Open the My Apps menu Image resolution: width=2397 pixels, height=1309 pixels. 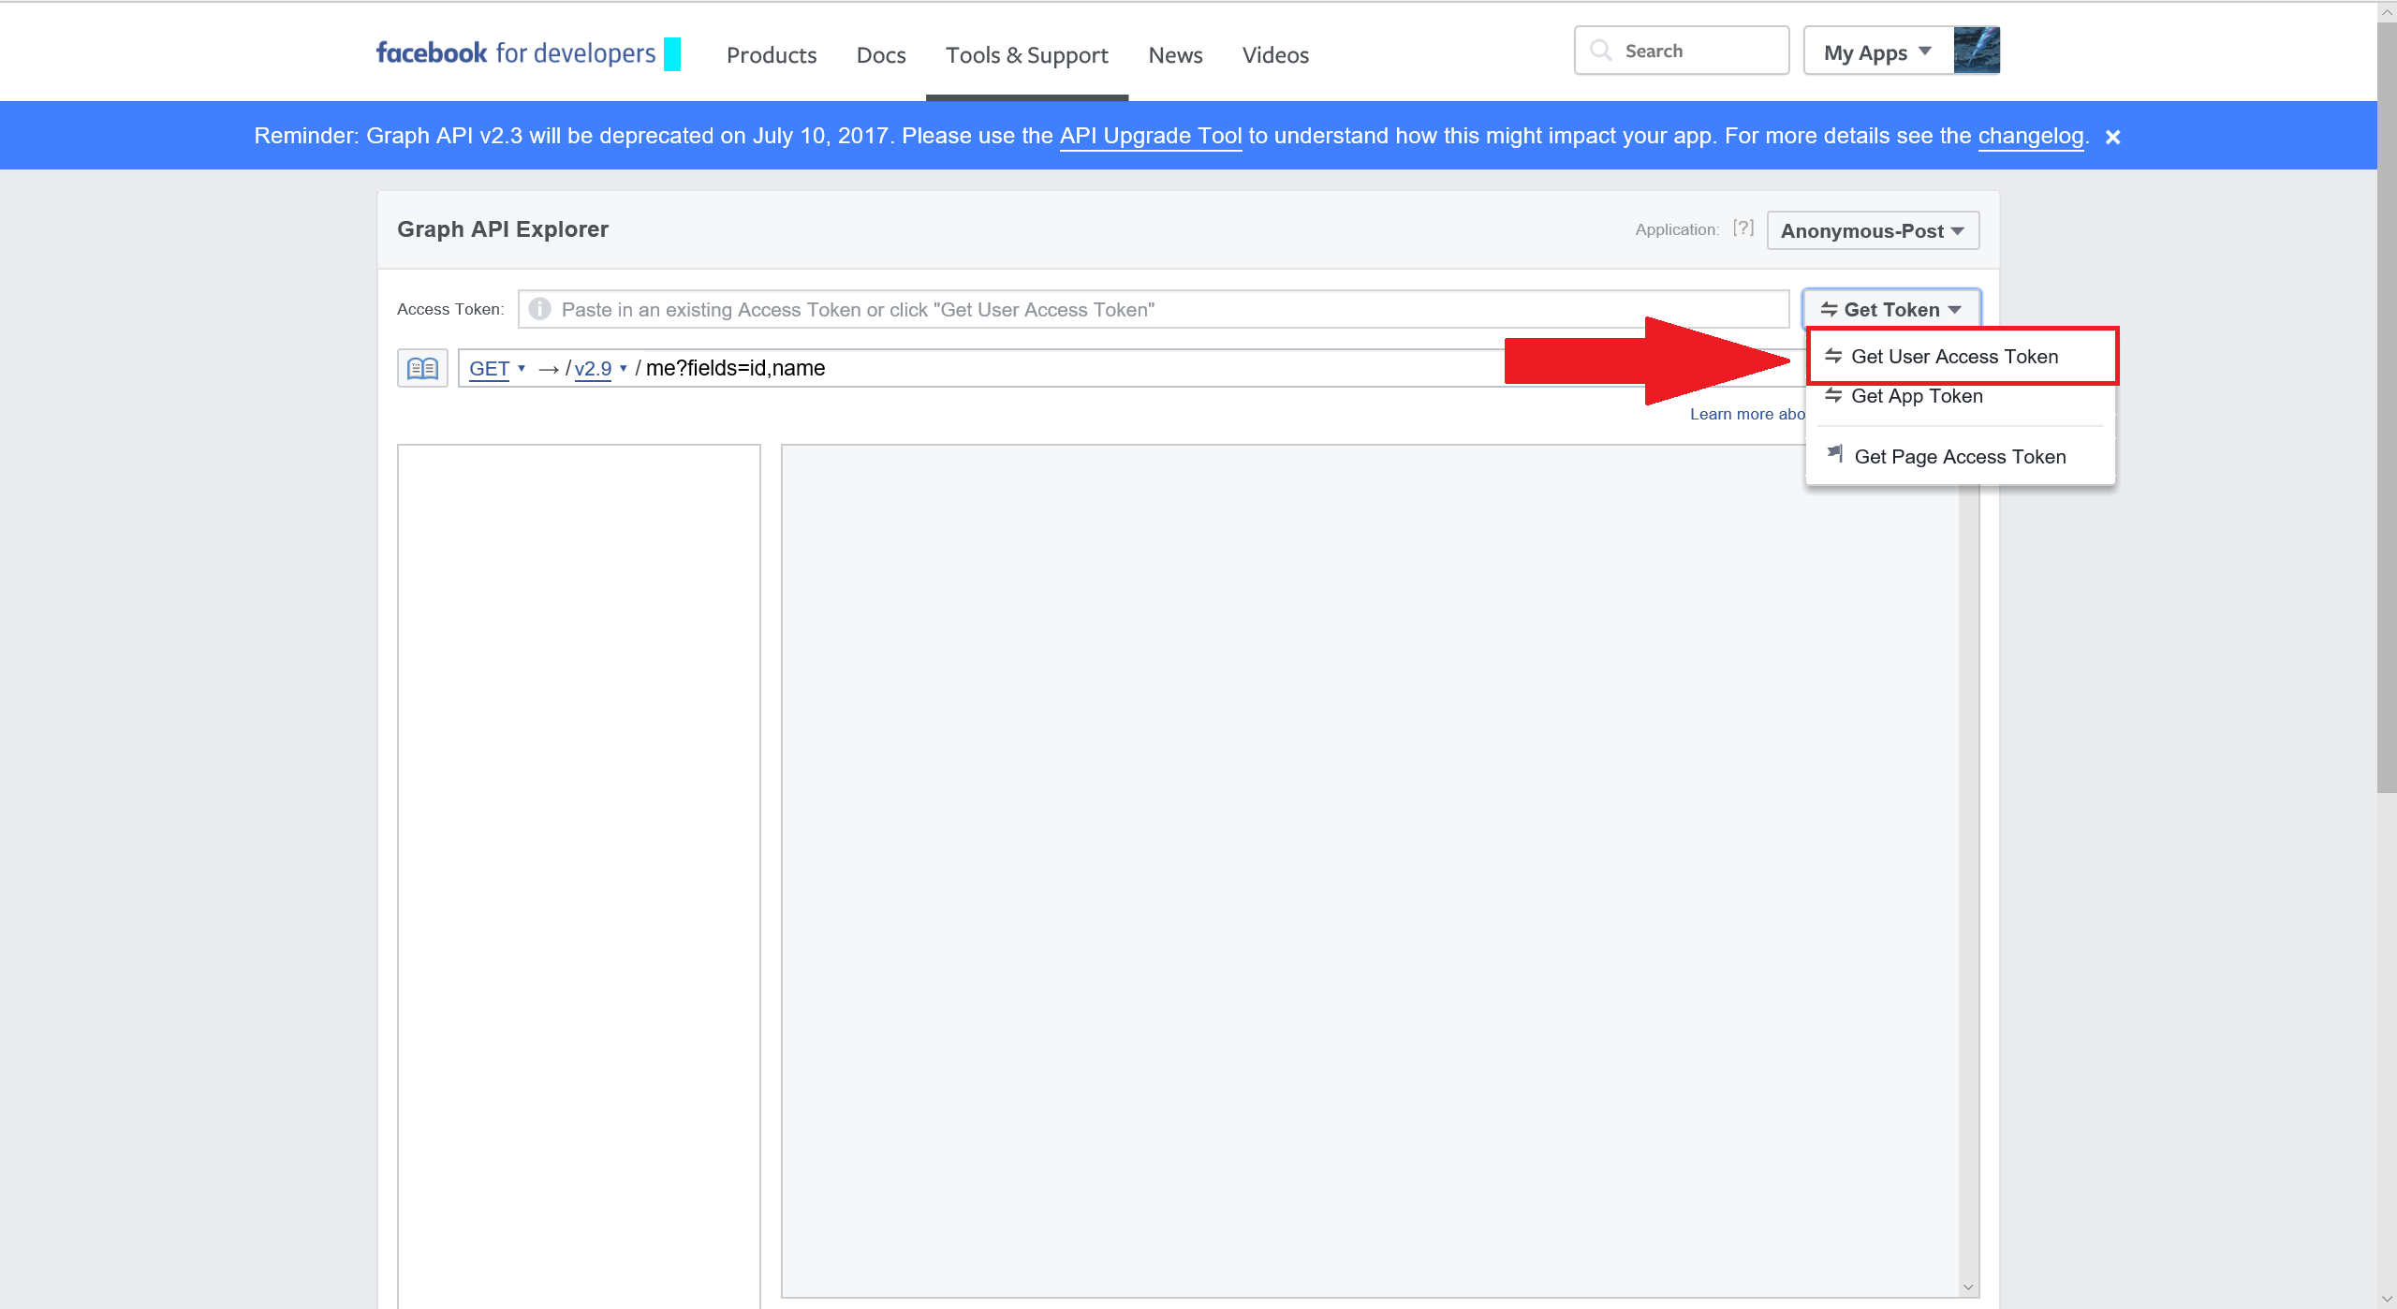[x=1877, y=53]
